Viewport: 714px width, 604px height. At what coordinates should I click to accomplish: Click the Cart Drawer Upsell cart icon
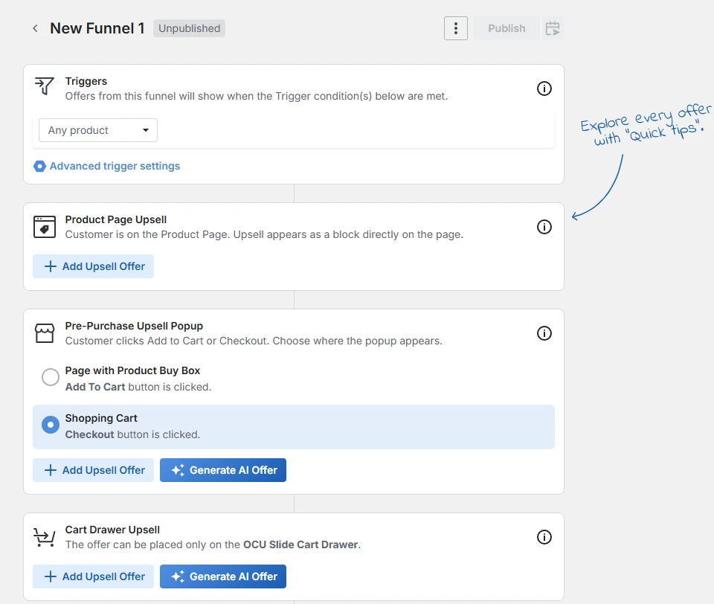coord(45,537)
